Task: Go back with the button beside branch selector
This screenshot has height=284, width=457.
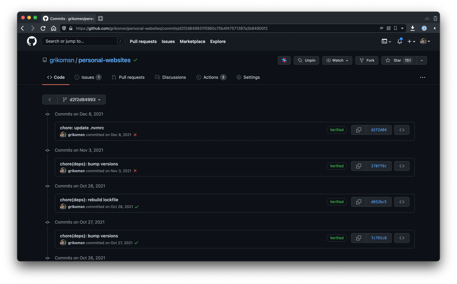Action: tap(50, 100)
